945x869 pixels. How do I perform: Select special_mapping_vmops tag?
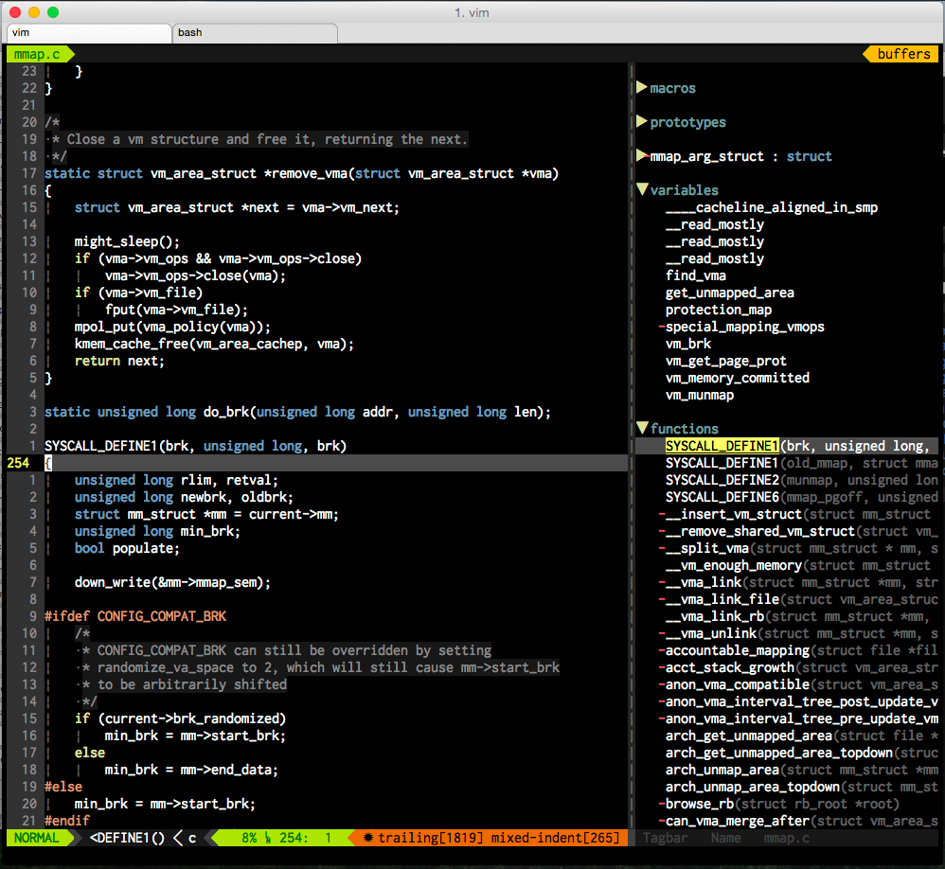pos(745,327)
